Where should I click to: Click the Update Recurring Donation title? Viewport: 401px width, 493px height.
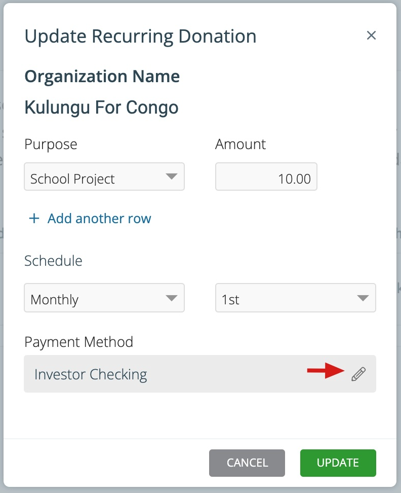pos(140,36)
